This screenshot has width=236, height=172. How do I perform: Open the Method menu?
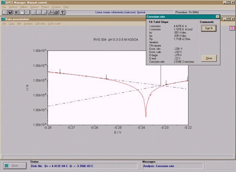tap(13, 7)
